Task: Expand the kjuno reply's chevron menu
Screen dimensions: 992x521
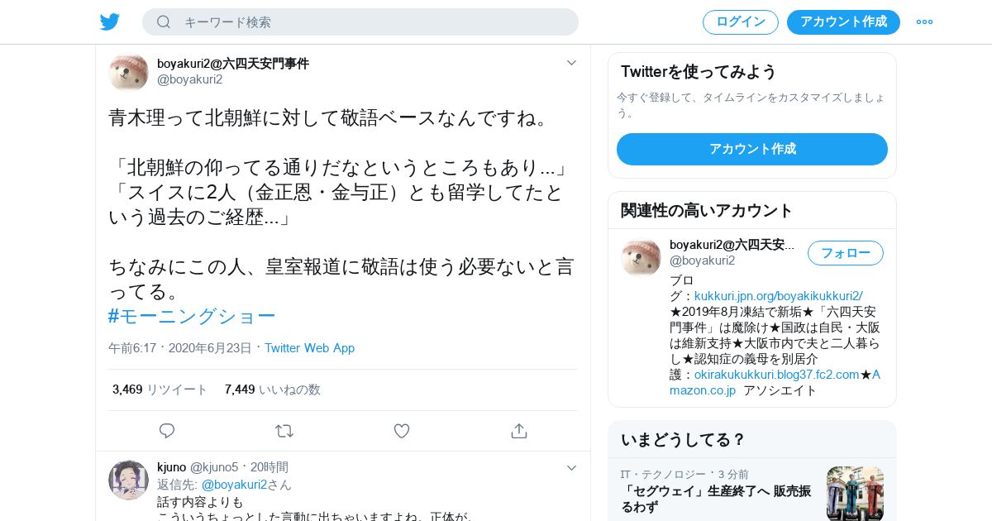Action: click(571, 468)
